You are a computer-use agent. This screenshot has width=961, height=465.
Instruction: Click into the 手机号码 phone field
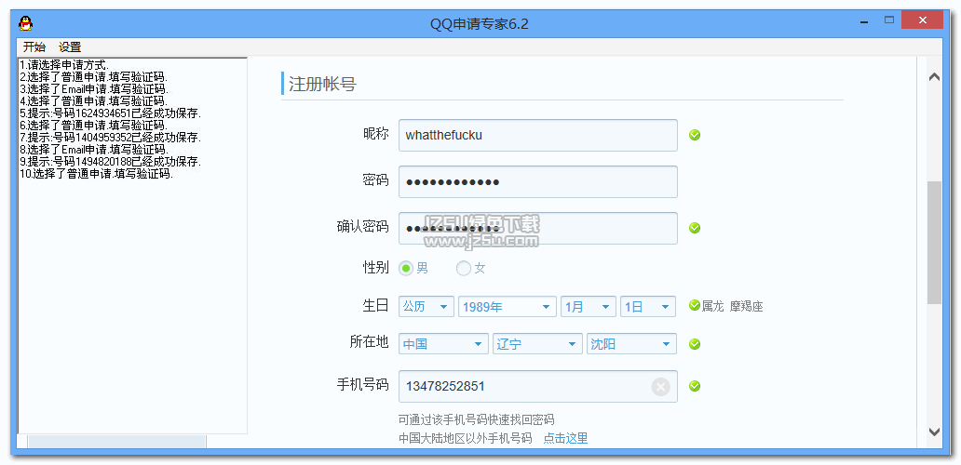pos(538,386)
